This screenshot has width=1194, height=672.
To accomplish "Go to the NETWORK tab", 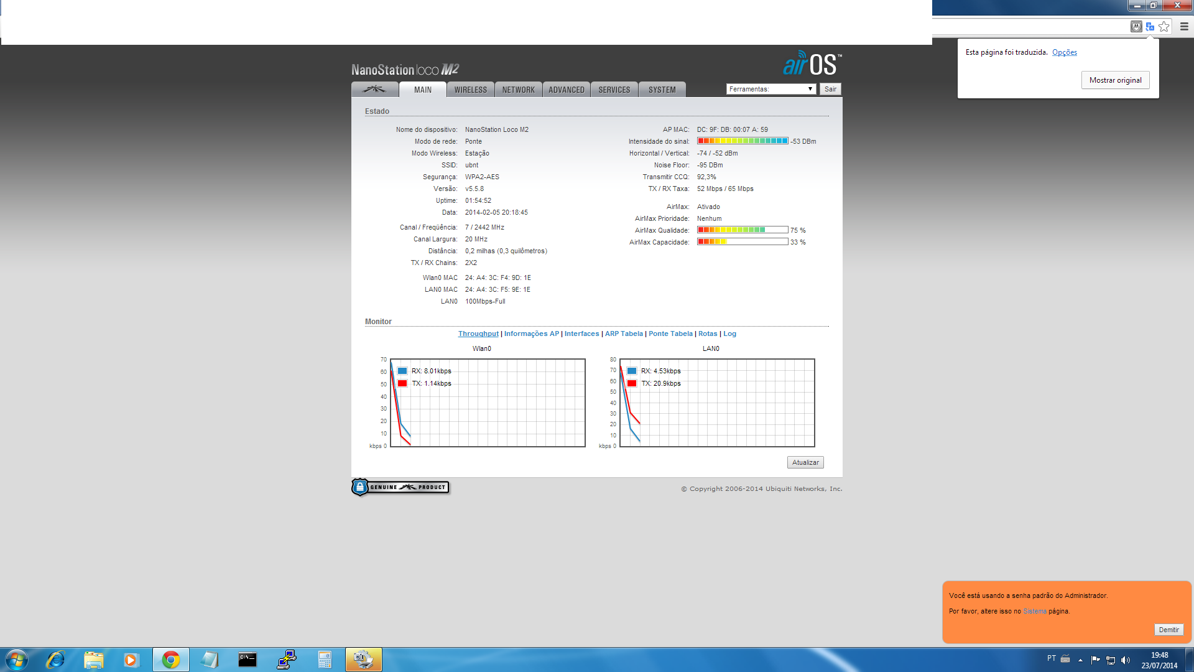I will 518,90.
